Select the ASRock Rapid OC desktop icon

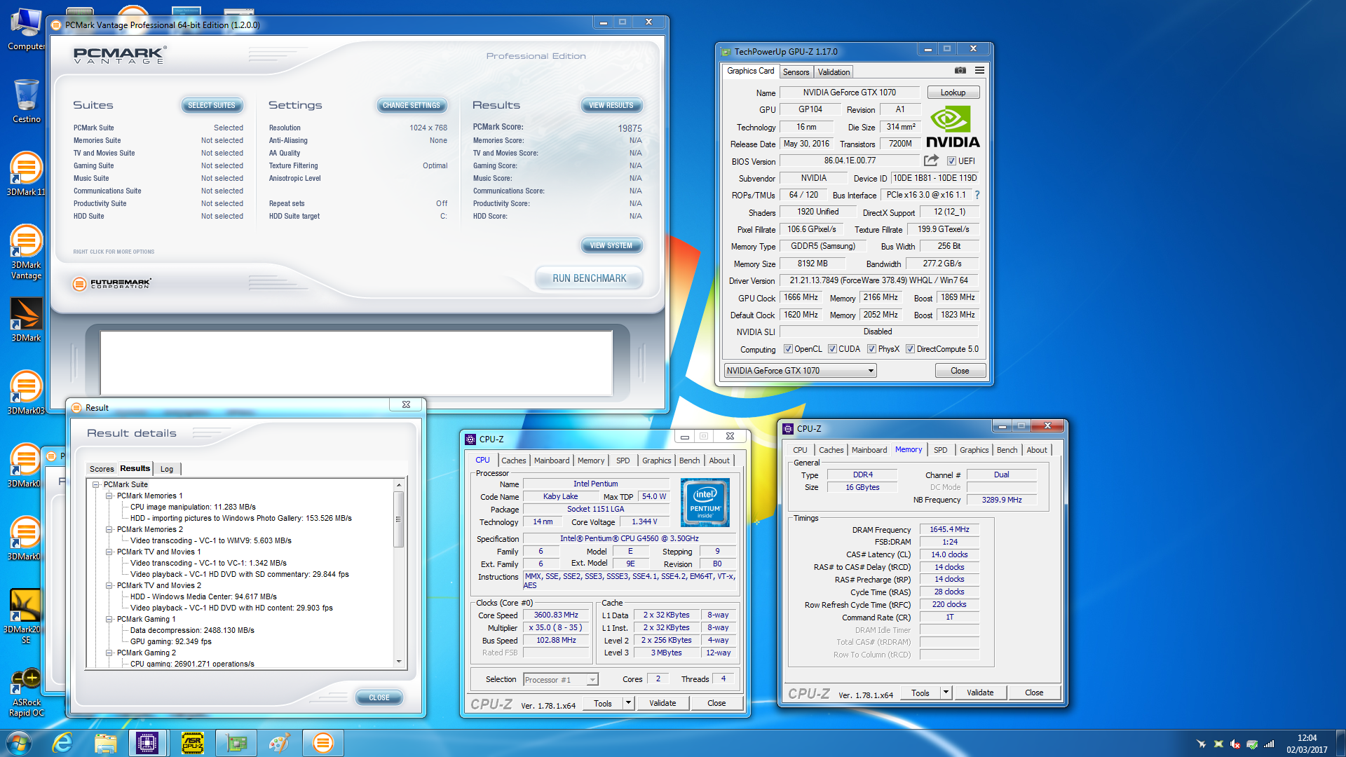point(26,693)
